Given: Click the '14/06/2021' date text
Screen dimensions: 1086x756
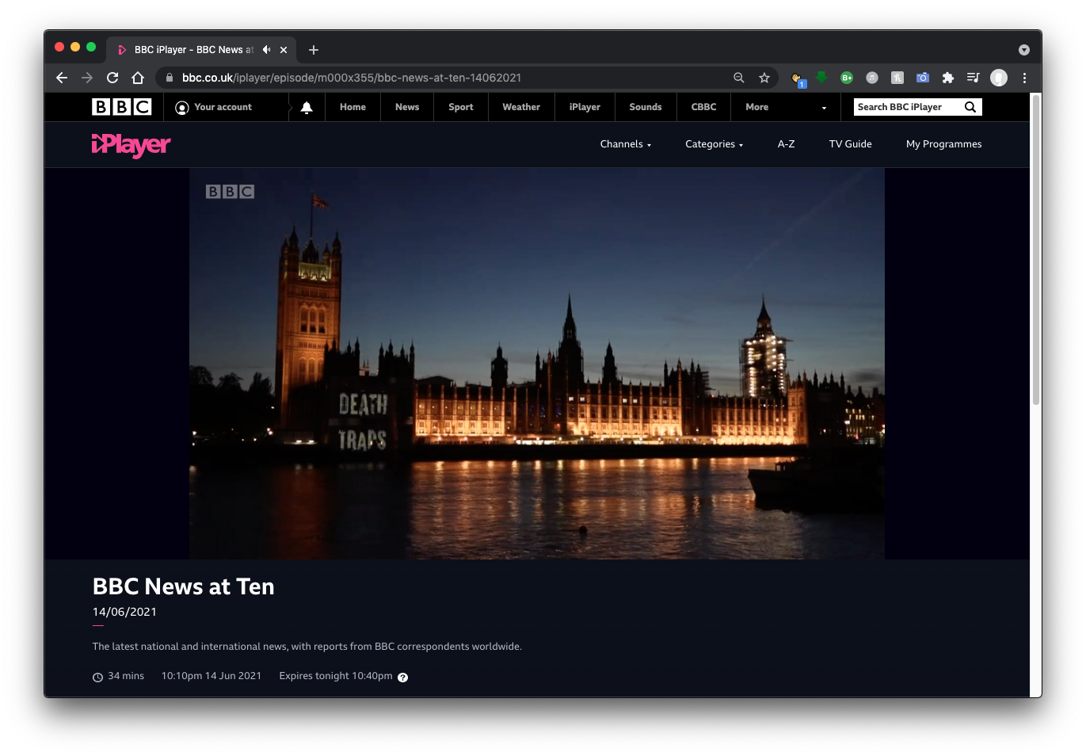Looking at the screenshot, I should point(124,612).
